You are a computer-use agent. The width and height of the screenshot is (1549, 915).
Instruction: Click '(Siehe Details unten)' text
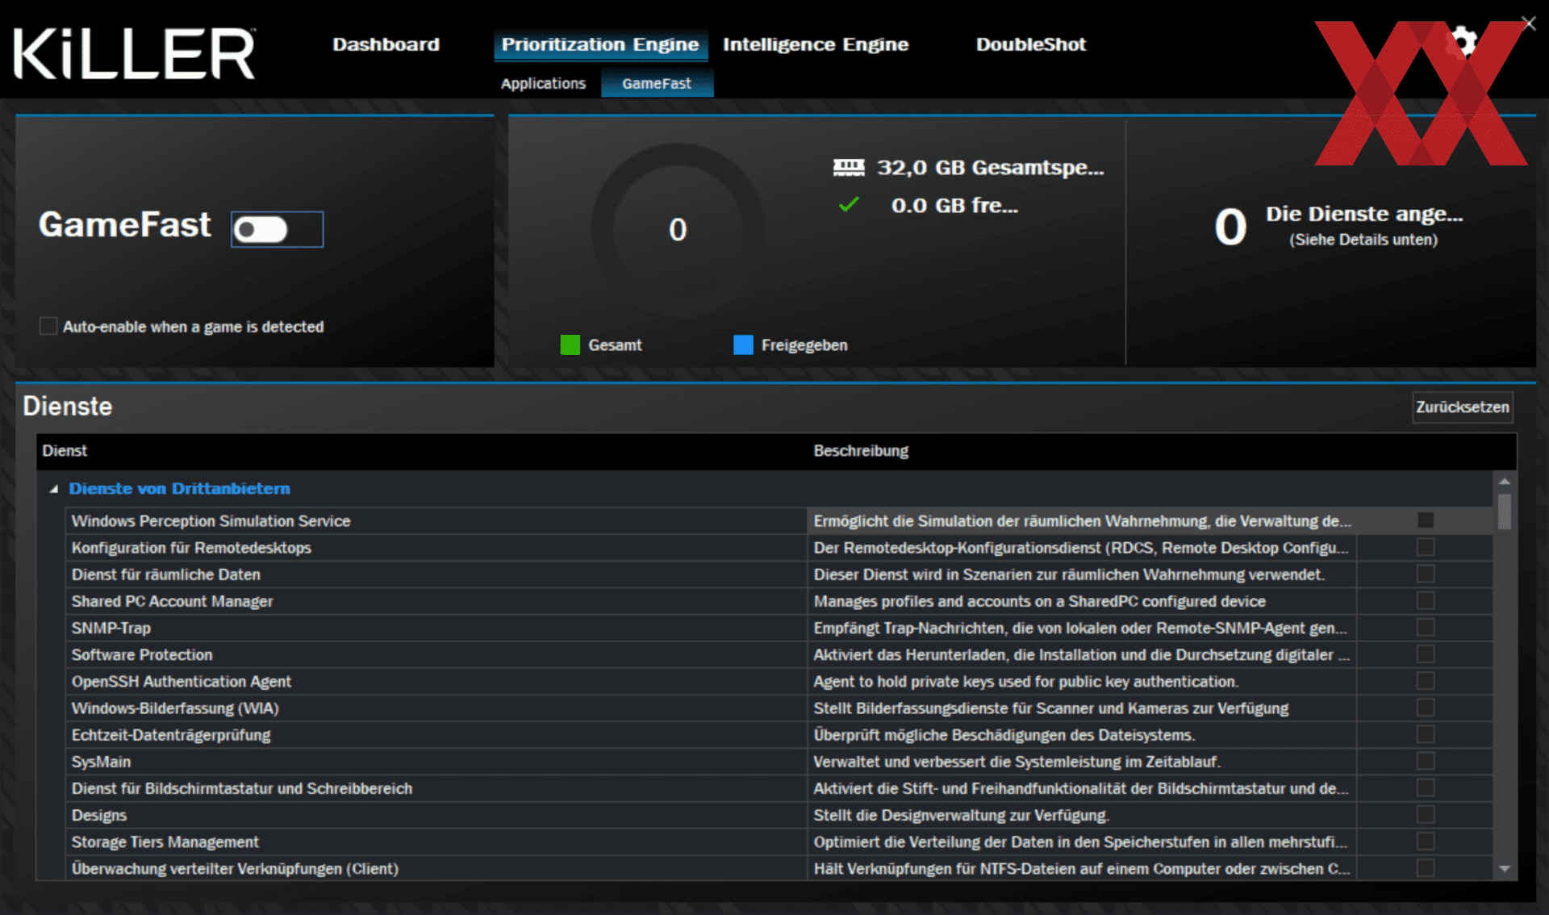point(1363,240)
